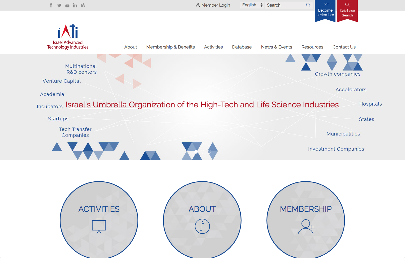Click the MEMBERSHIP circle heading
Screen dimensions: 405x258
point(306,209)
